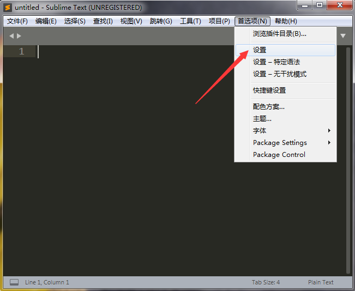This screenshot has height=291, width=355.
Task: Open Tab Size: 4 selector
Action: tap(266, 282)
